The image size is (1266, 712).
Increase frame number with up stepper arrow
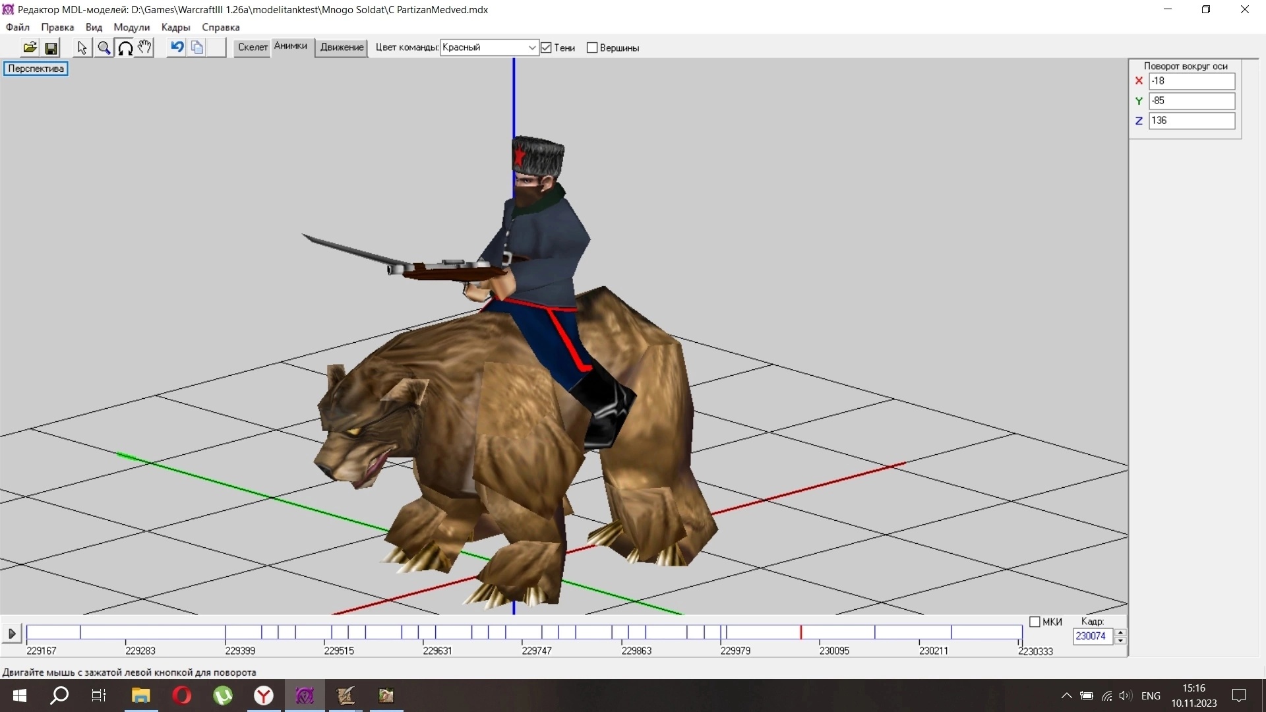pyautogui.click(x=1120, y=632)
